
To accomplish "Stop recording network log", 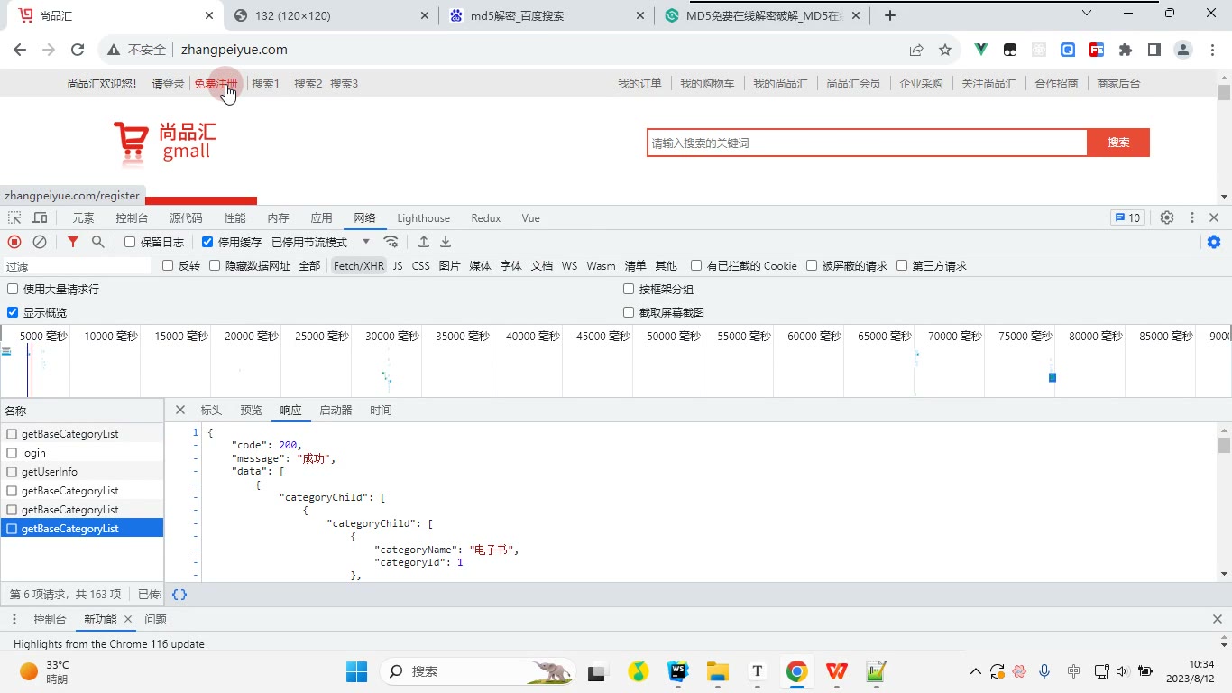I will 14,242.
